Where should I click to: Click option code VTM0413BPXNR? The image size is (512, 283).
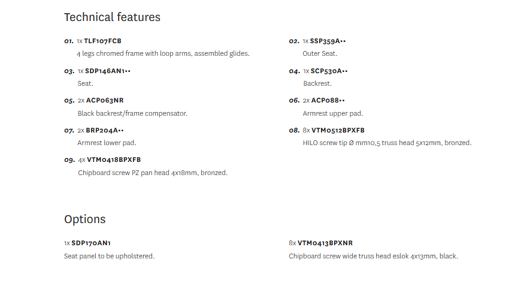point(325,243)
